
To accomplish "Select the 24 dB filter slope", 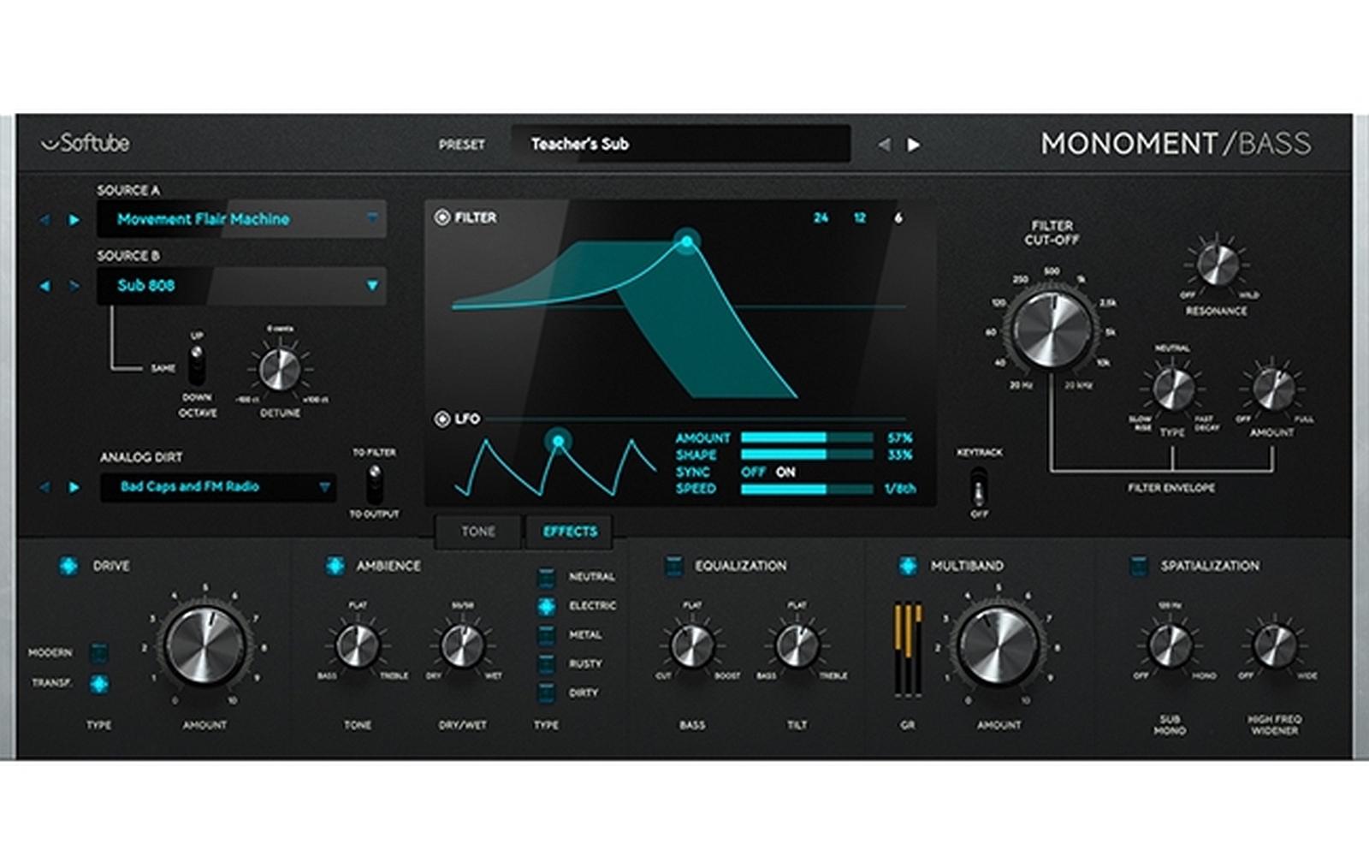I will [821, 218].
